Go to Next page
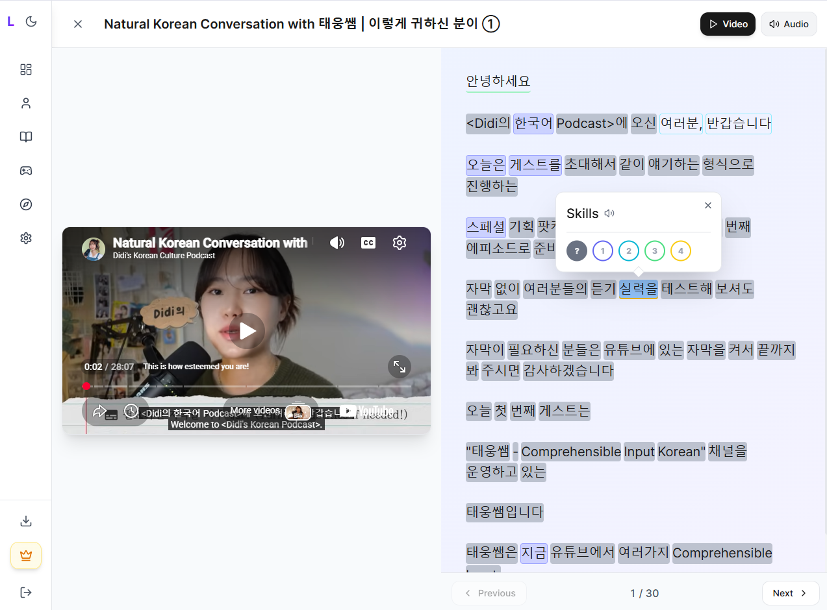The height and width of the screenshot is (610, 827). click(x=791, y=593)
